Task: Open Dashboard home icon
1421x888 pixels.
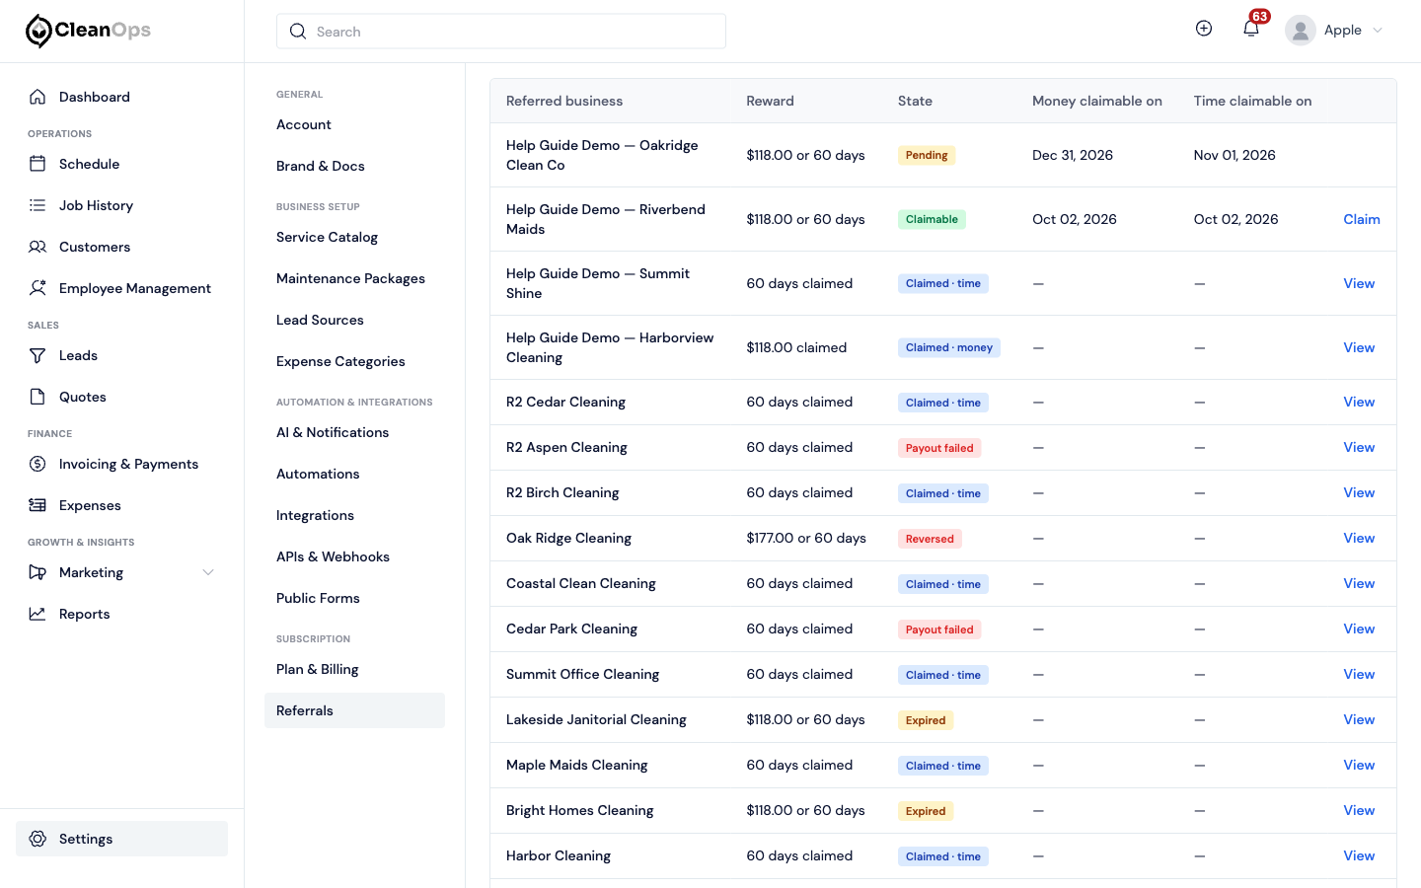Action: click(37, 97)
